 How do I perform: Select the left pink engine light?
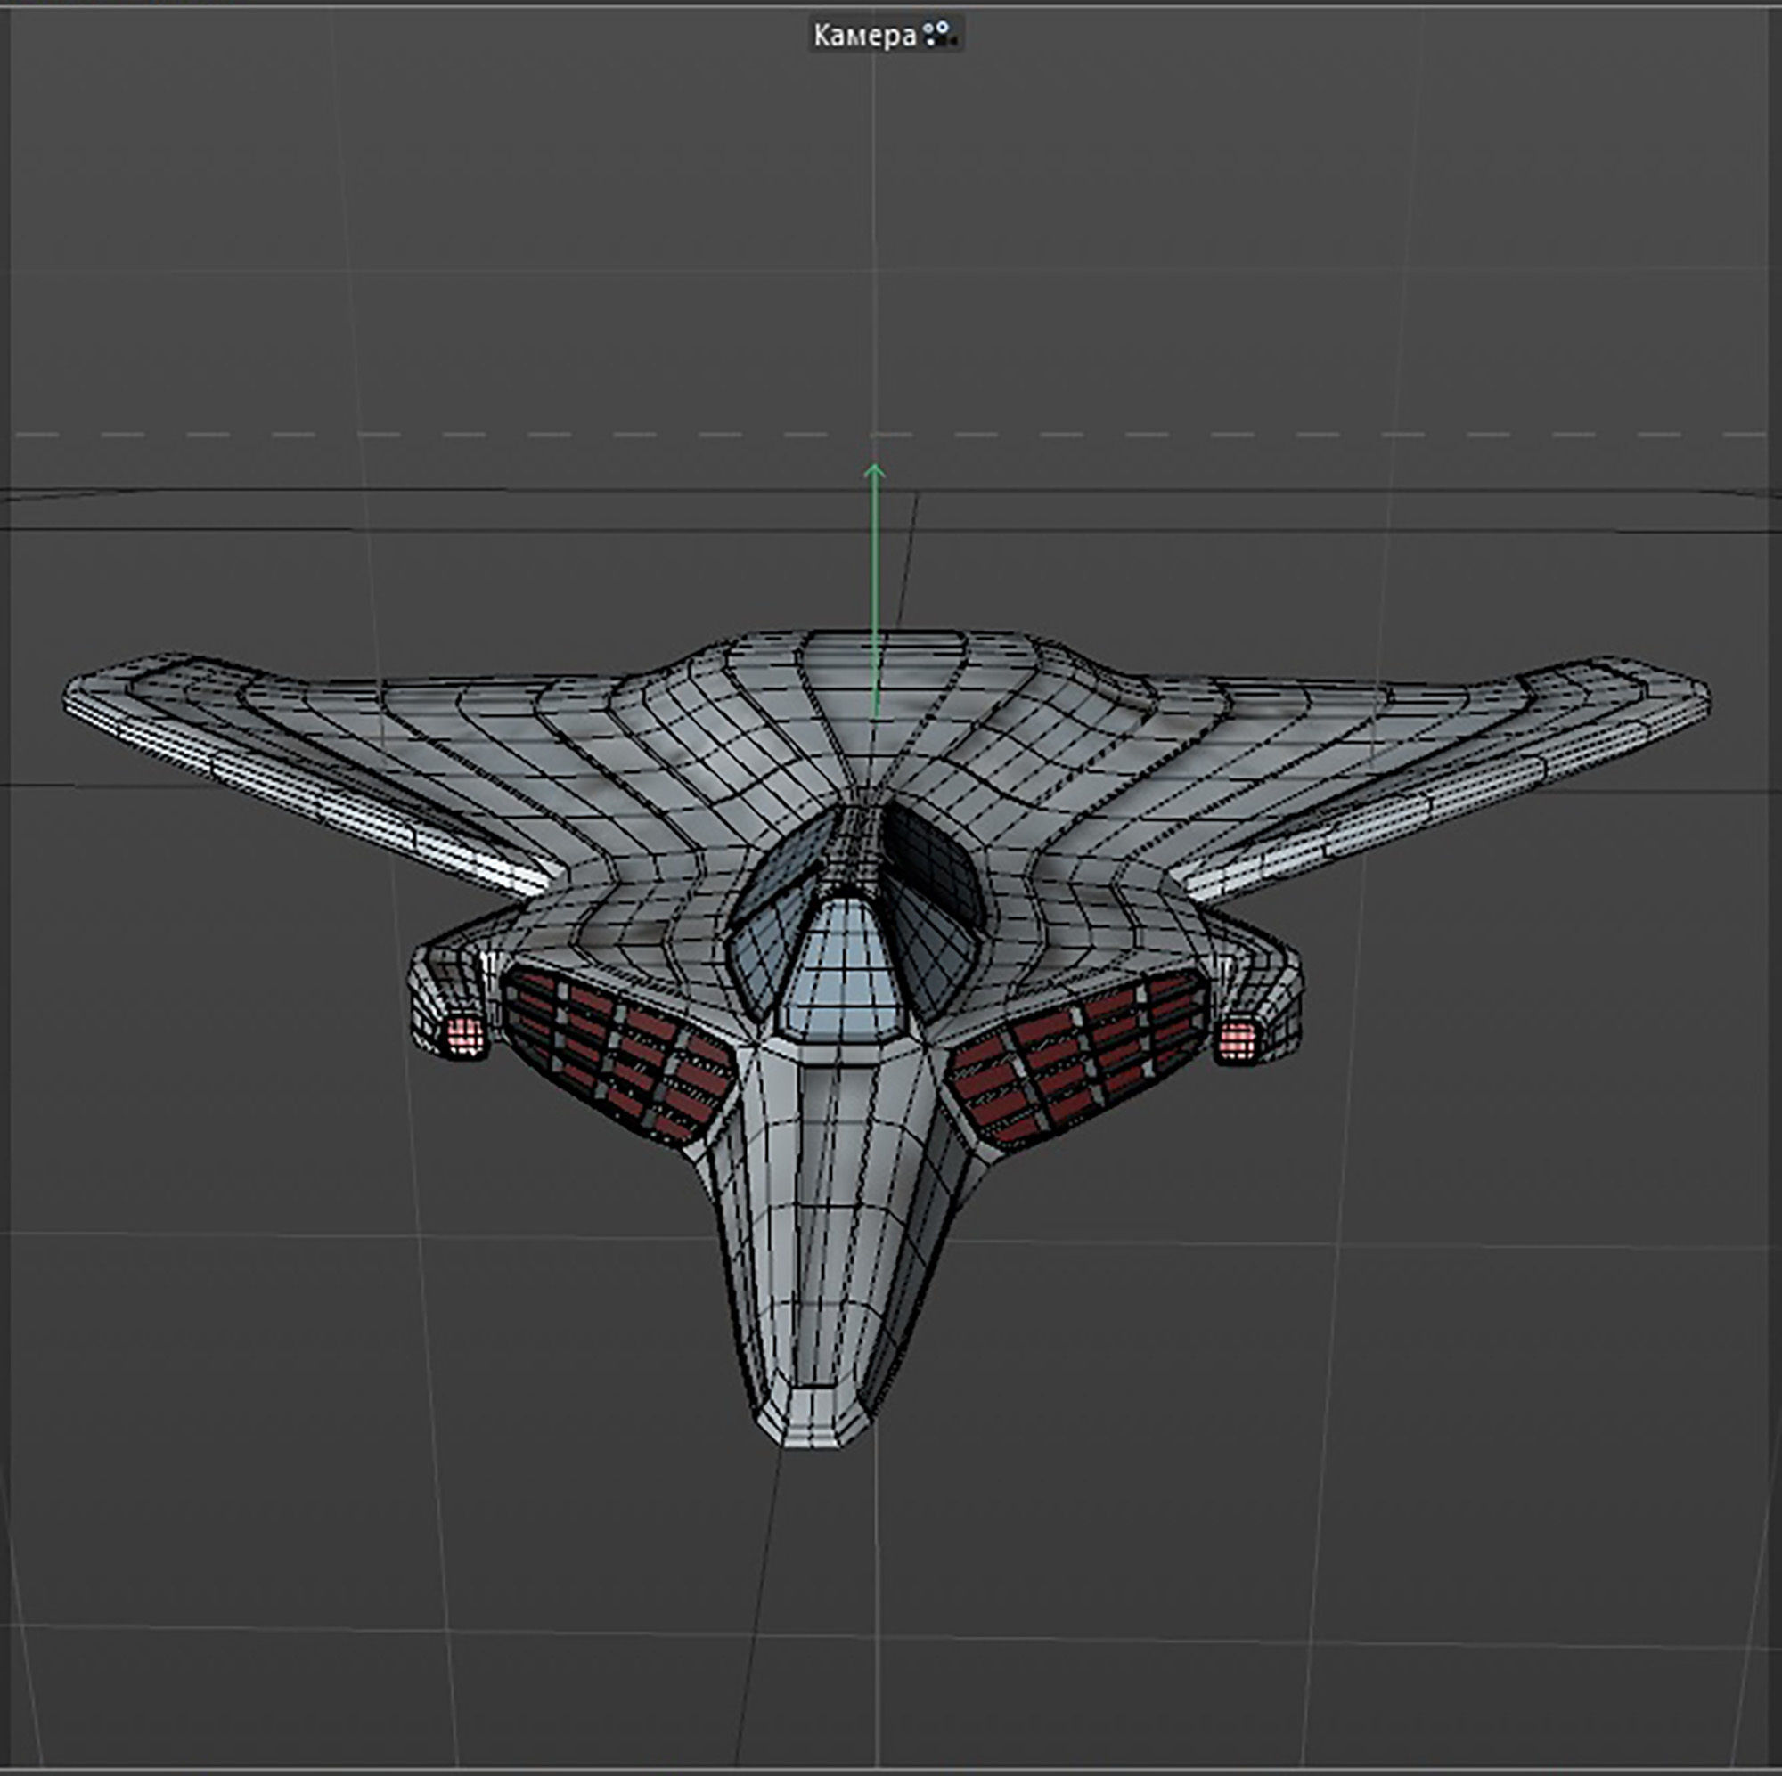click(x=465, y=1036)
